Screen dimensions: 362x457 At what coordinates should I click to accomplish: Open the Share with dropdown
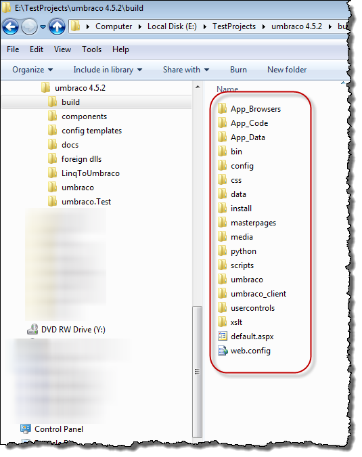click(186, 70)
